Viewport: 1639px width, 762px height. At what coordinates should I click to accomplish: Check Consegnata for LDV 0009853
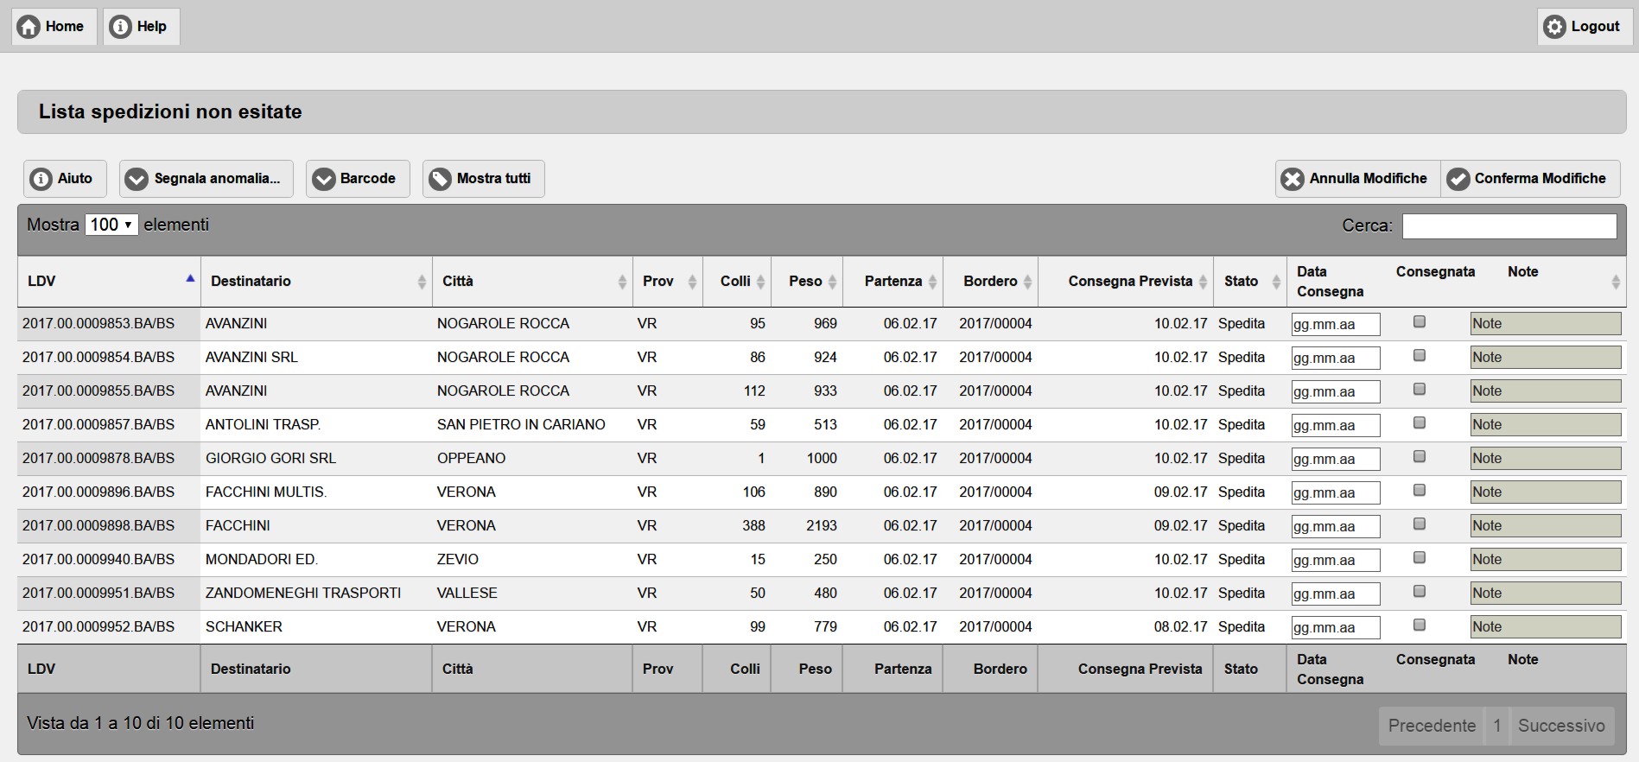pyautogui.click(x=1419, y=322)
